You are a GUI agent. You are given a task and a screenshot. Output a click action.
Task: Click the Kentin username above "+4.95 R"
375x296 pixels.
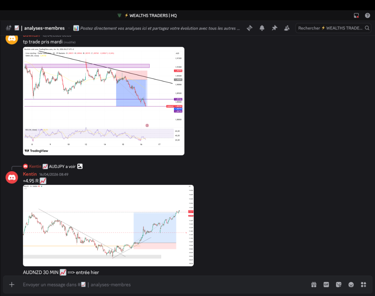coord(30,174)
